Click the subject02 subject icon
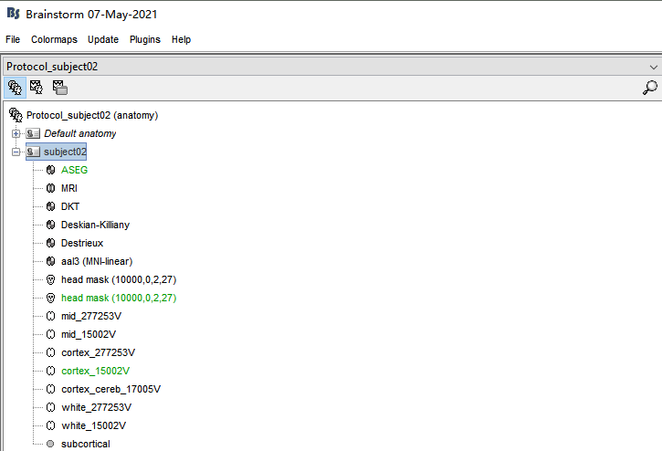This screenshot has width=662, height=451. tap(33, 152)
